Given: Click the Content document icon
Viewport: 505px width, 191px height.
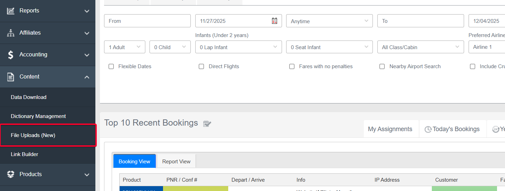Looking at the screenshot, I should (11, 77).
